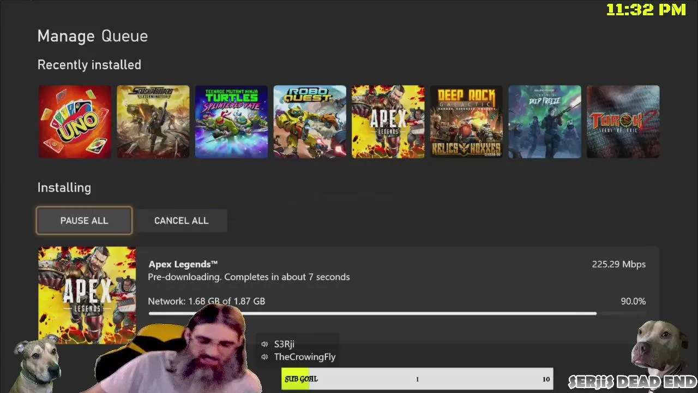Click the Apex Legends download progress bar
Image resolution: width=698 pixels, height=393 pixels.
tap(397, 313)
